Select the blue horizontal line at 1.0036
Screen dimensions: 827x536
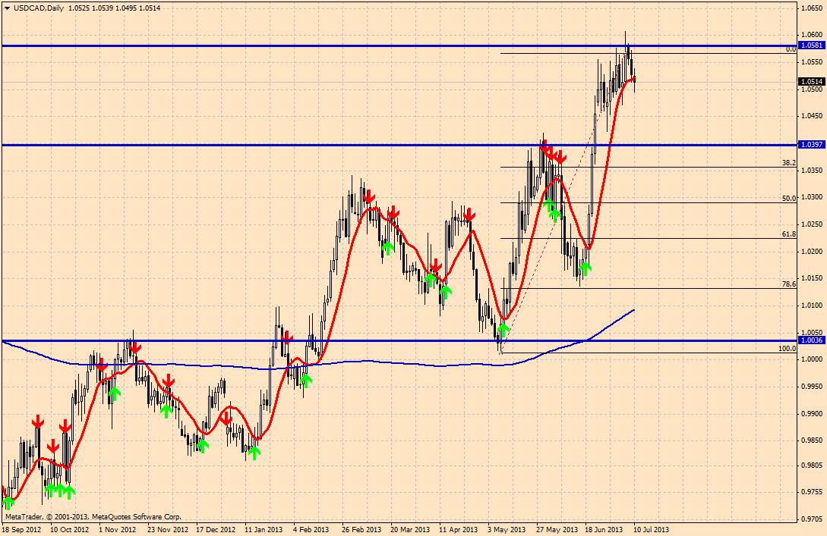coord(399,340)
